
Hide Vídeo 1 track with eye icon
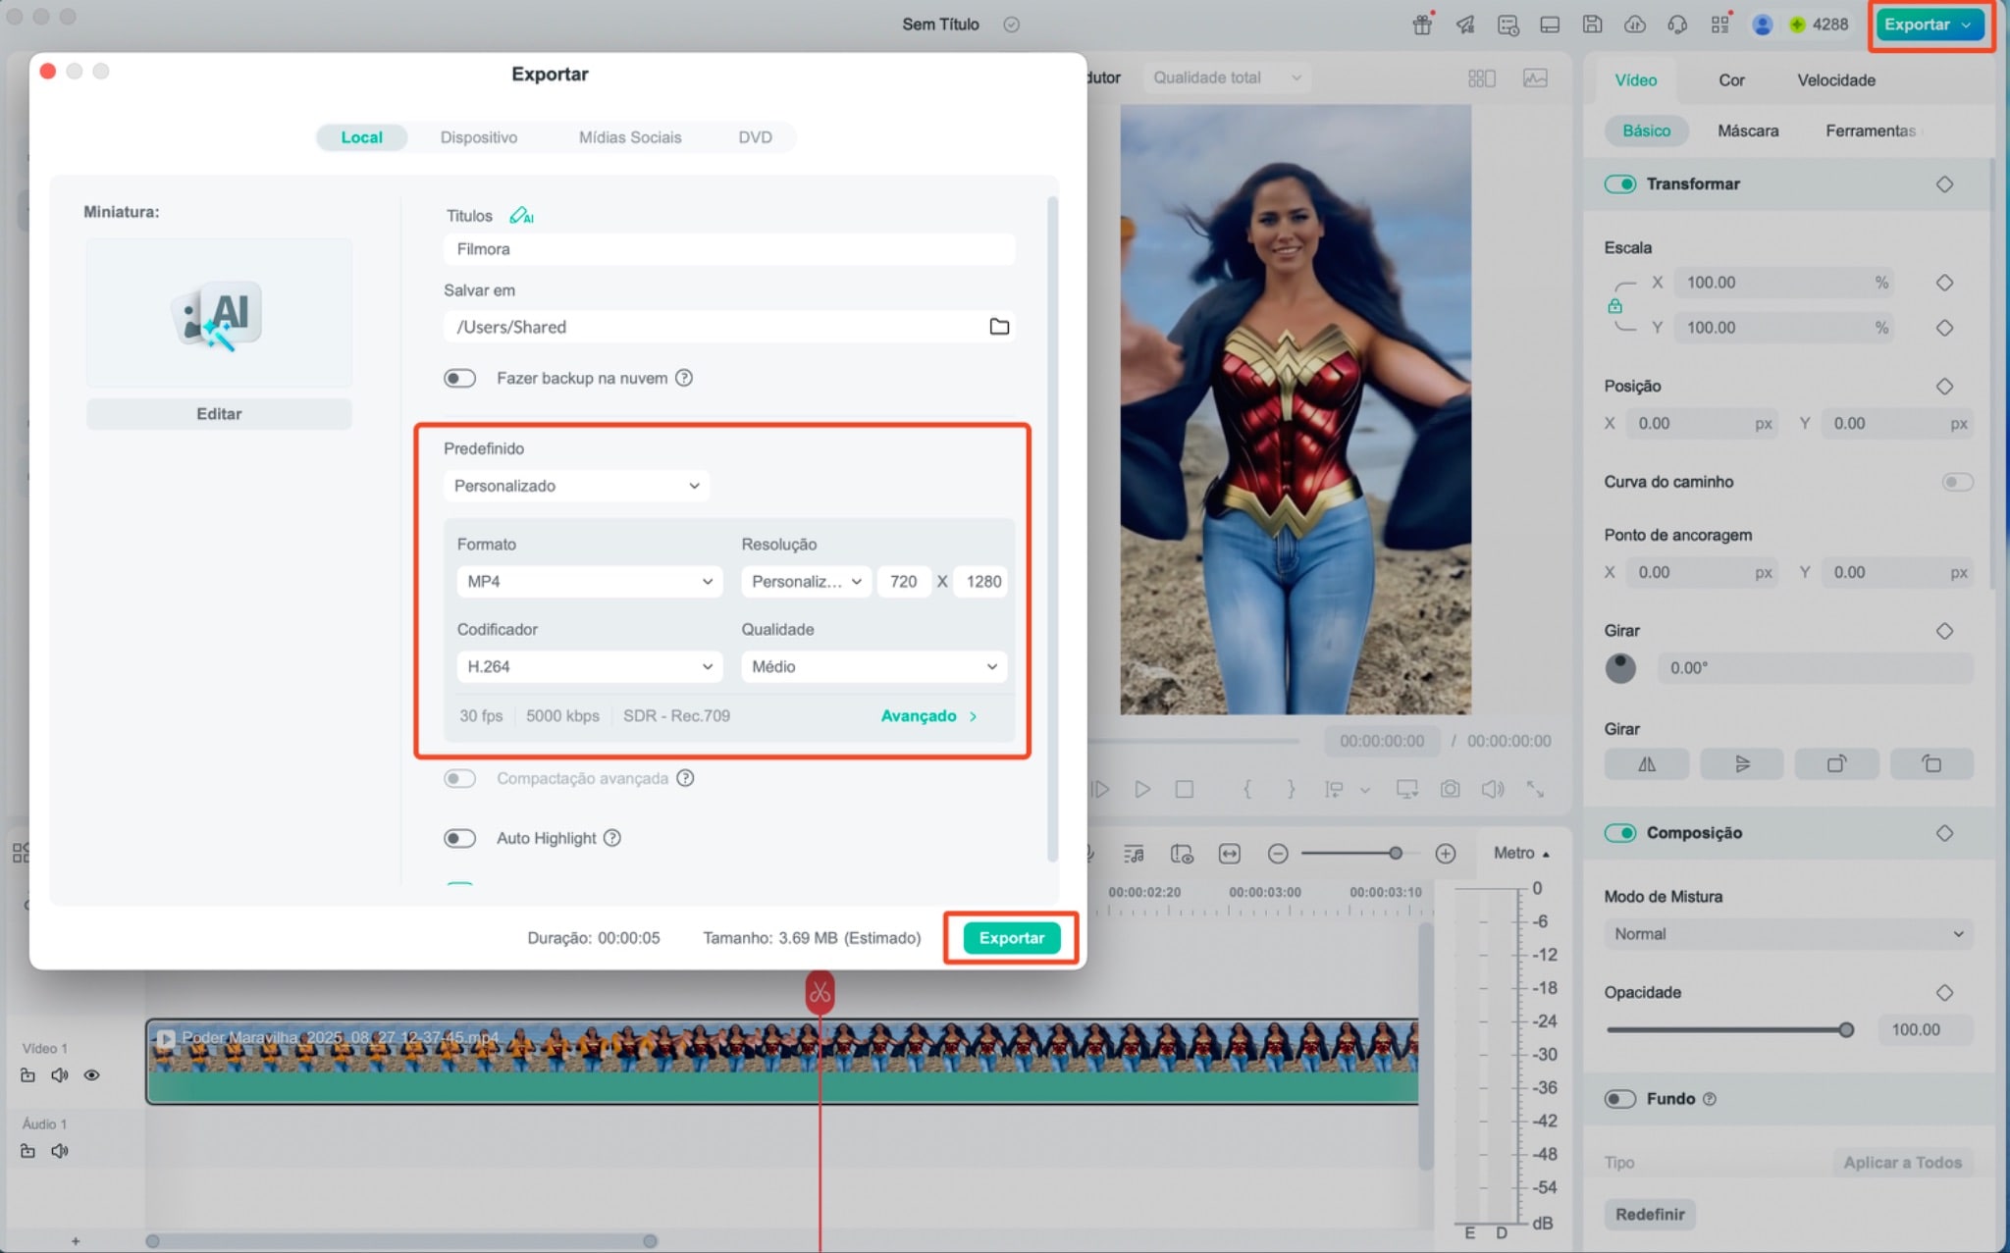point(91,1075)
